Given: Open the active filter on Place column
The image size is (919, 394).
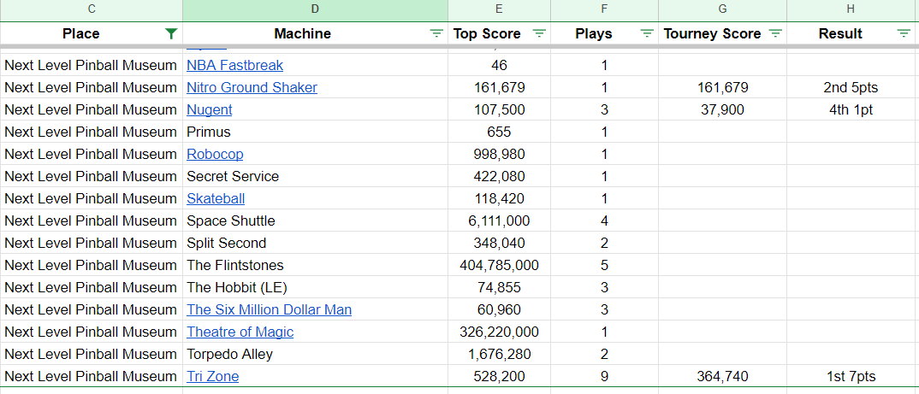Looking at the screenshot, I should [x=170, y=34].
